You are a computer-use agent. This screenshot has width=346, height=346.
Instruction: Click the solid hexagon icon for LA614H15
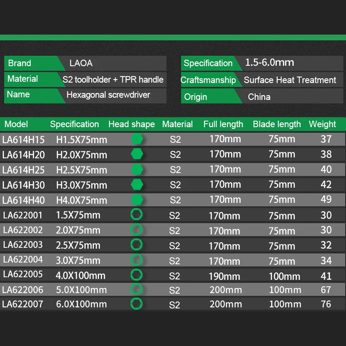click(x=137, y=139)
